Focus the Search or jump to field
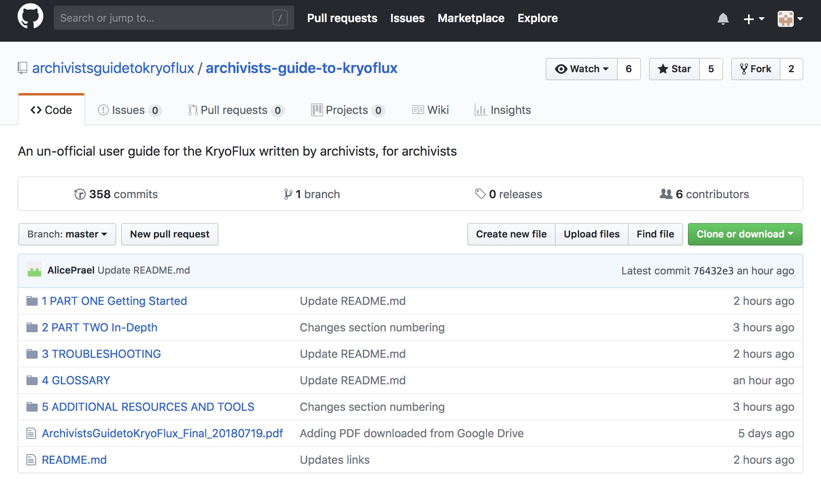The height and width of the screenshot is (479, 821). (x=174, y=18)
